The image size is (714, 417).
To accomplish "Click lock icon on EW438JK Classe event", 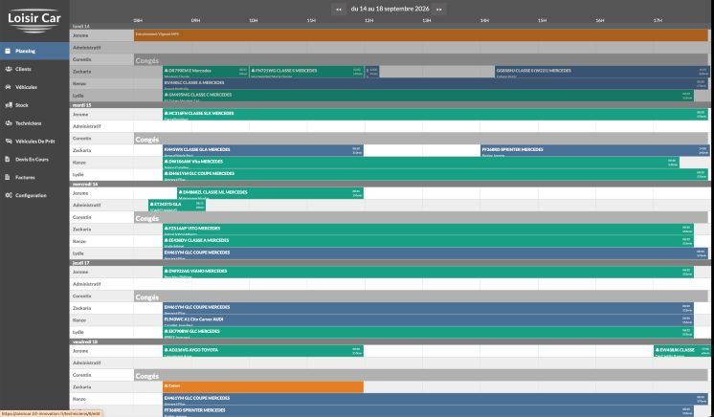I will (x=658, y=350).
